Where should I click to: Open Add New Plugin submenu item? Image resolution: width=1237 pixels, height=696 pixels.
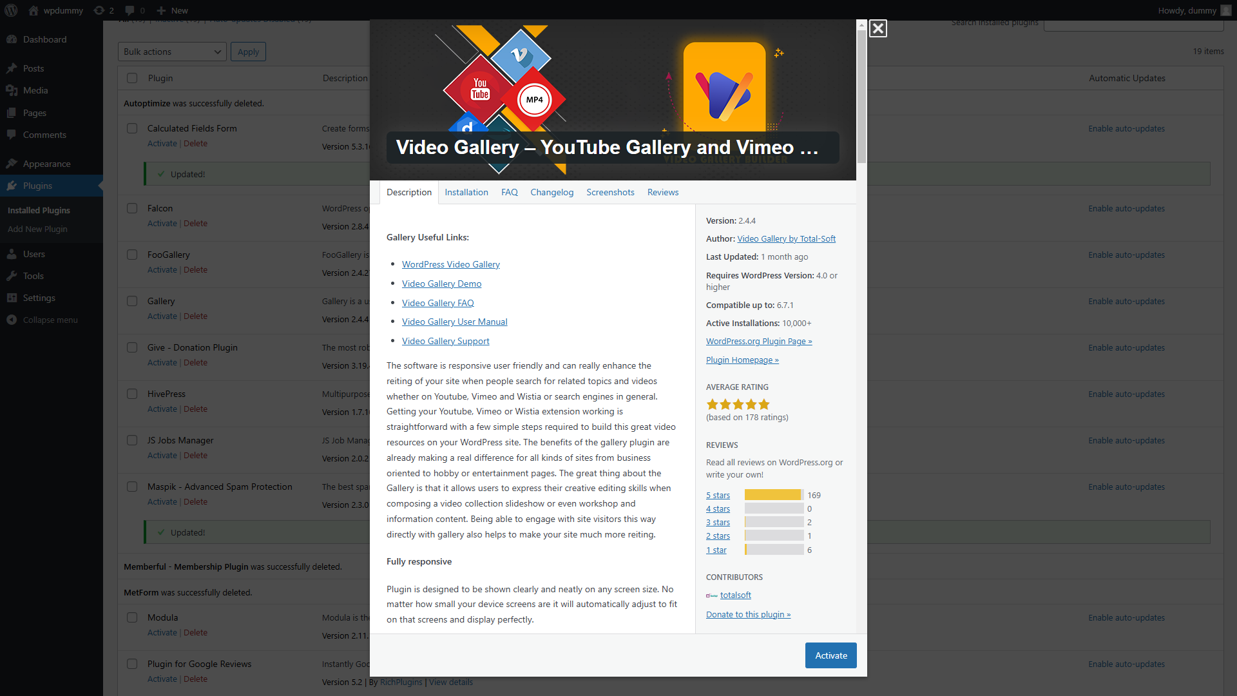point(37,229)
